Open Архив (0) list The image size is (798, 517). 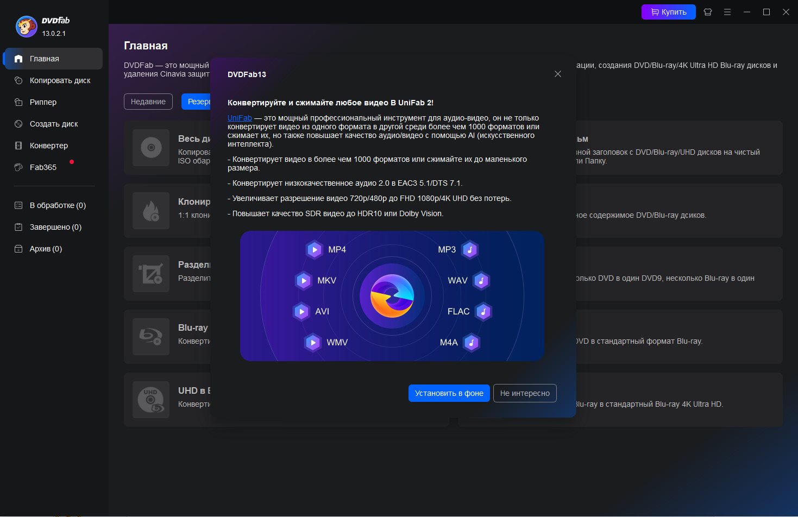click(53, 249)
